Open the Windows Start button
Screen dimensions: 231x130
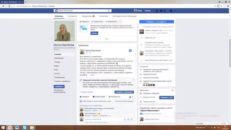(3, 127)
